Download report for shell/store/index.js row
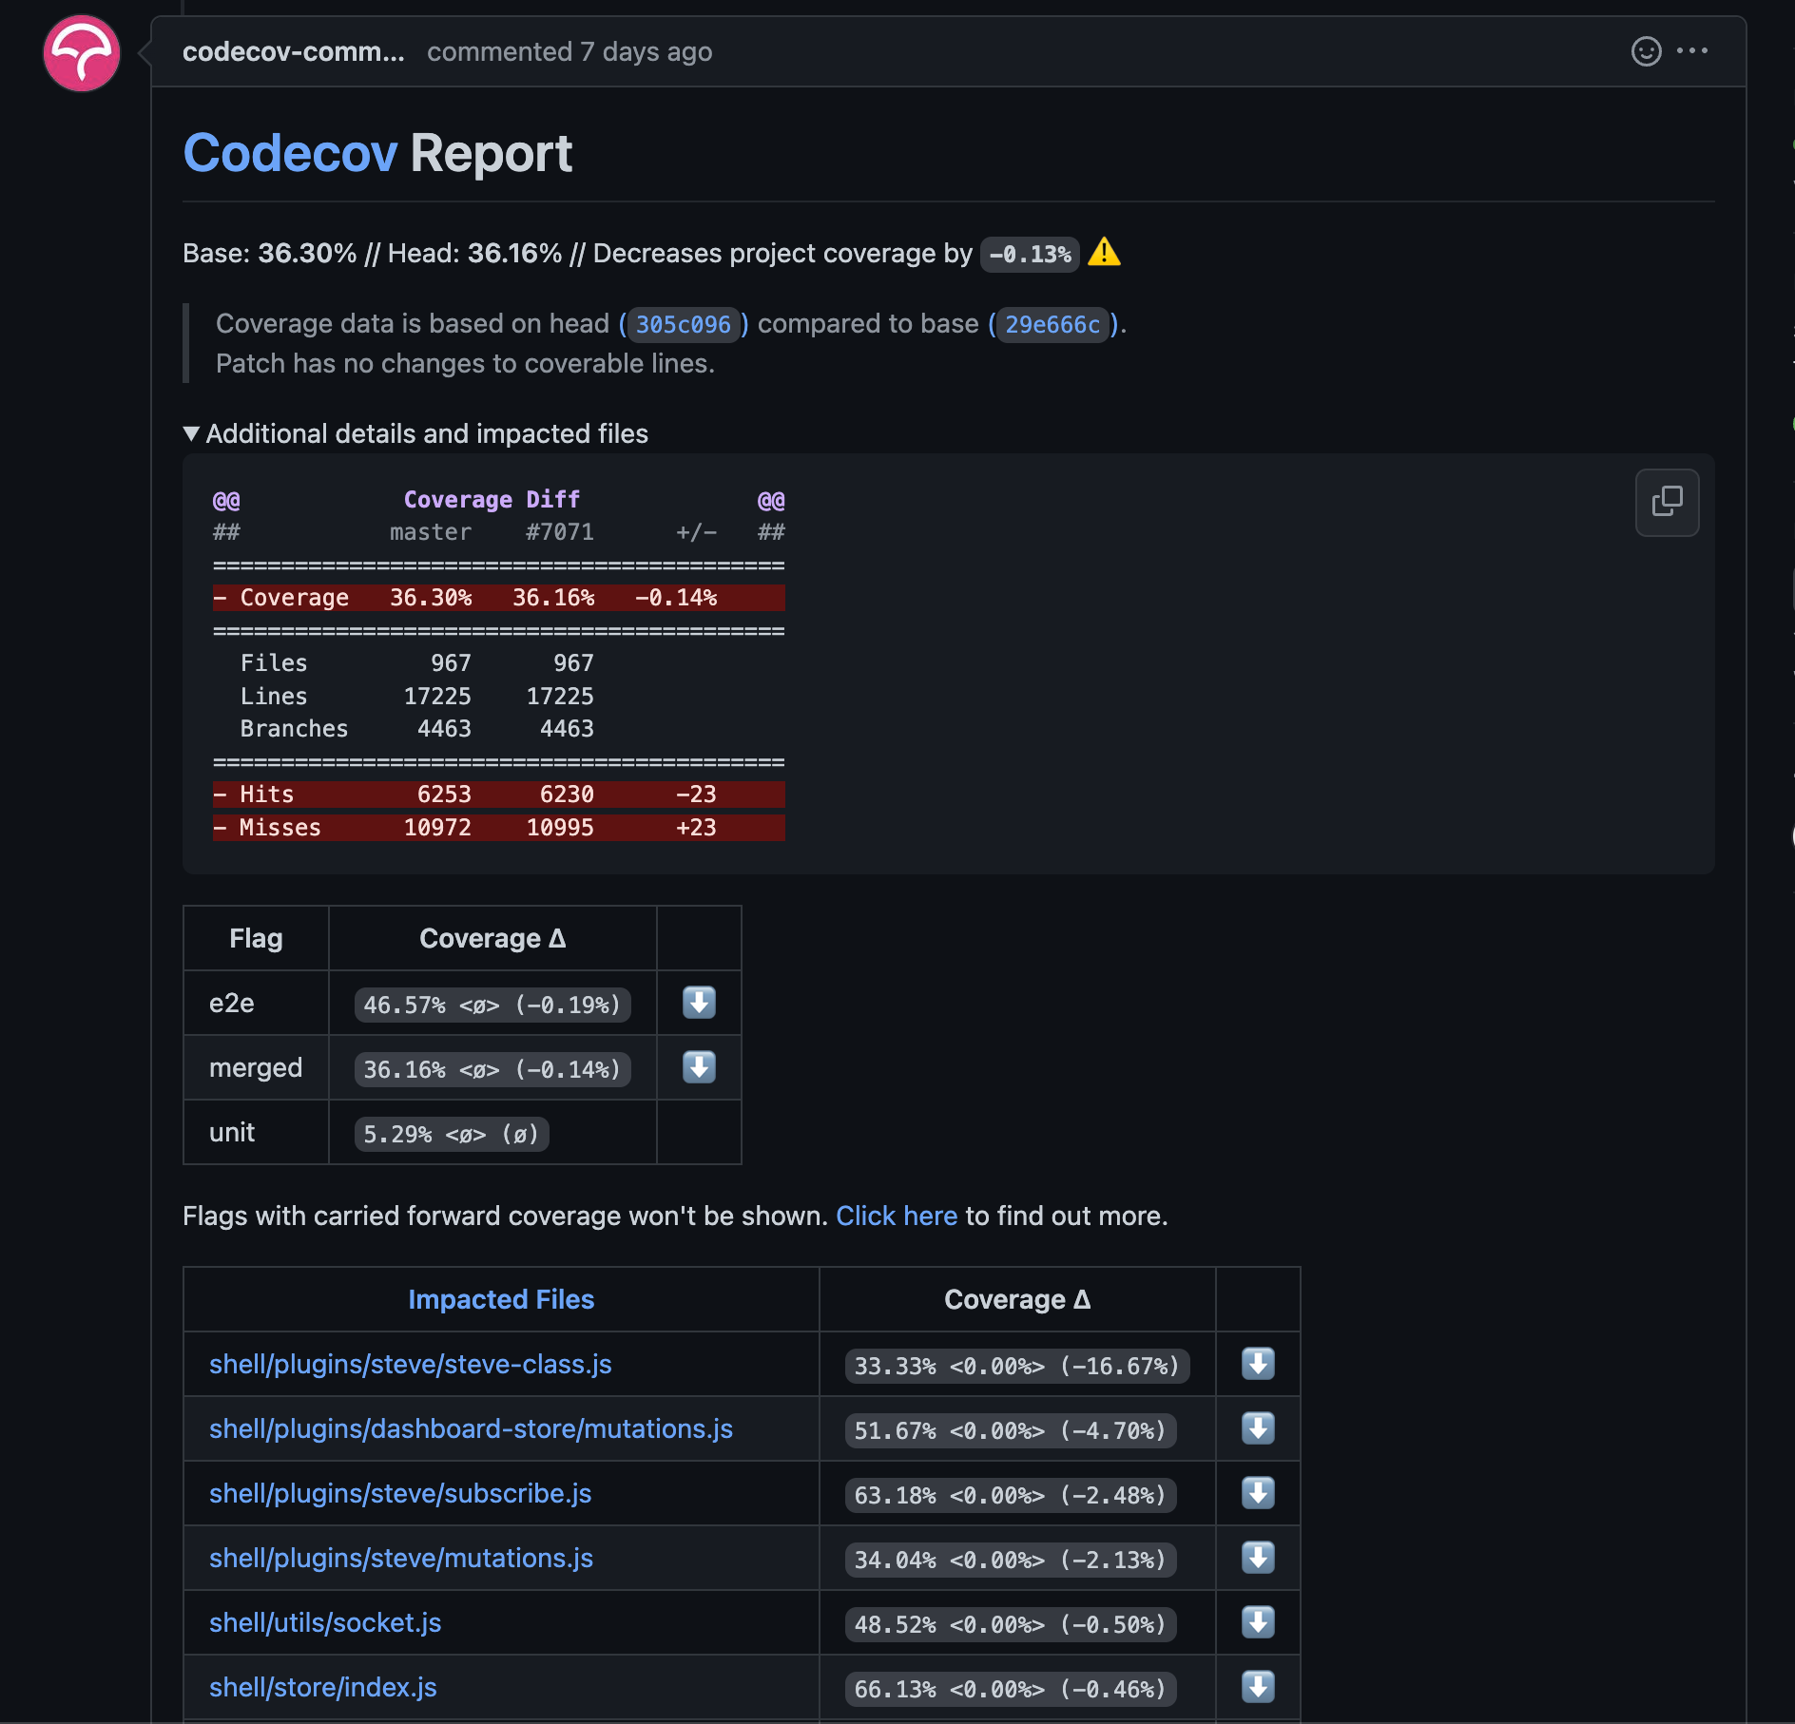 (1258, 1688)
